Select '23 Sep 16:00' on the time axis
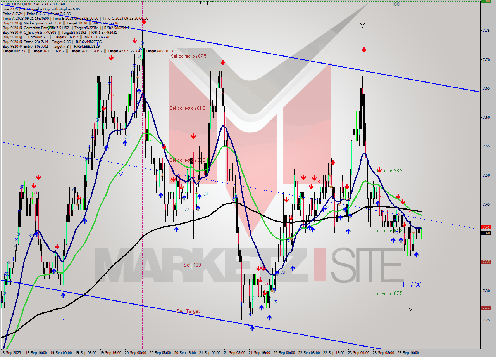496x357 pixels. point(408,353)
